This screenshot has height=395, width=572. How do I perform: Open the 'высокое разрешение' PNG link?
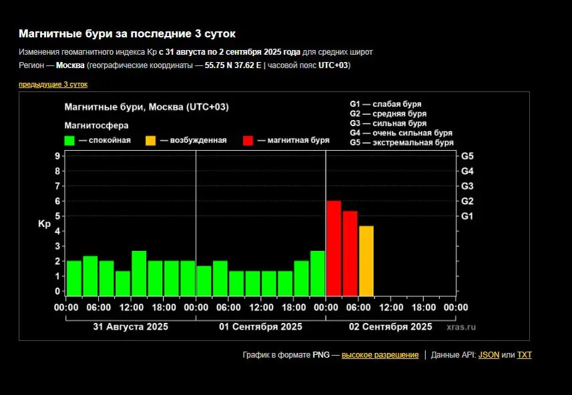coord(380,355)
